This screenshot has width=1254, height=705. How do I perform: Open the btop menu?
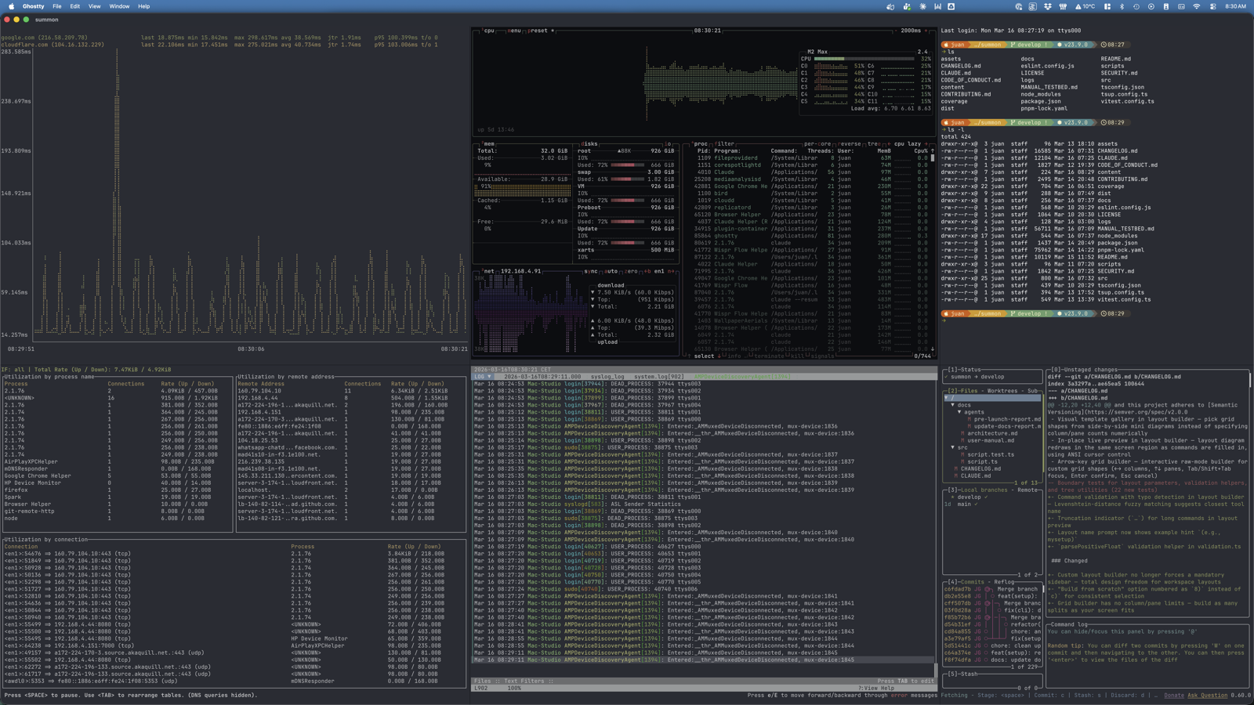(515, 31)
